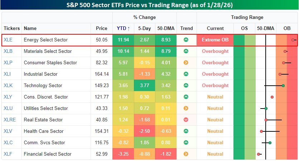This screenshot has height=161, width=299.
Task: Click the Technology Sector trend arrow icon
Action: point(186,86)
